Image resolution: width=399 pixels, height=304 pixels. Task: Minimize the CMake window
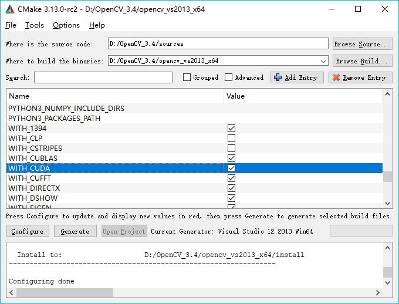click(x=332, y=9)
